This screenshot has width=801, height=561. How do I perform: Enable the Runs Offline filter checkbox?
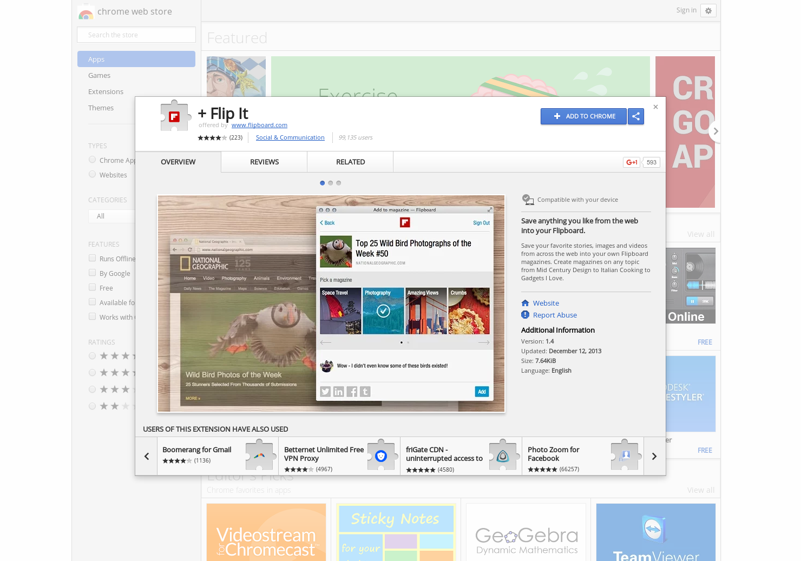pos(92,258)
